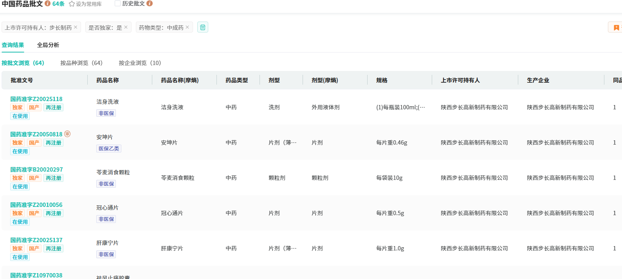
Task: Open approval number 国药准字Z20010056
Action: (x=36, y=205)
